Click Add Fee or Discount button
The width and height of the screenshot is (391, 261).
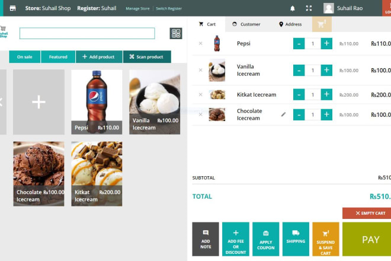[x=236, y=239]
